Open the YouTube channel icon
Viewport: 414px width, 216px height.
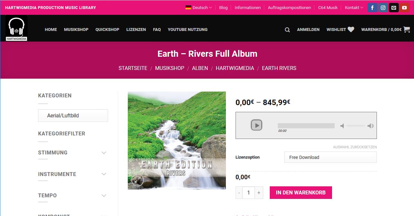(404, 8)
